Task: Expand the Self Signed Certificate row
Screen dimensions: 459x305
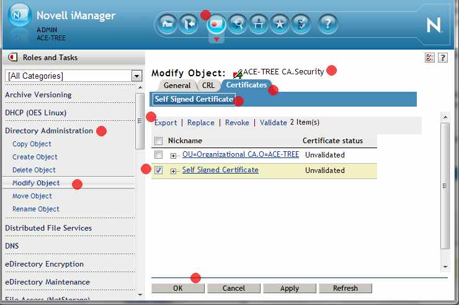Action: [173, 171]
